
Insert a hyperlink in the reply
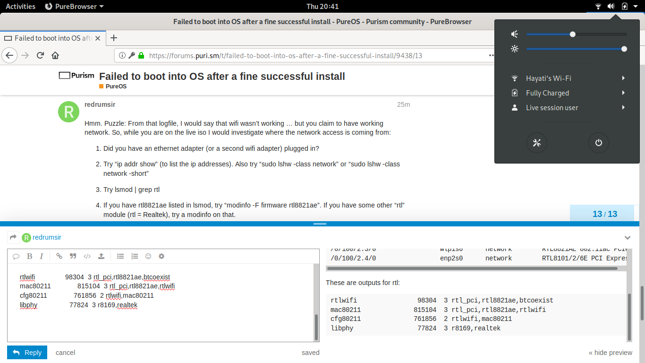[x=59, y=256]
